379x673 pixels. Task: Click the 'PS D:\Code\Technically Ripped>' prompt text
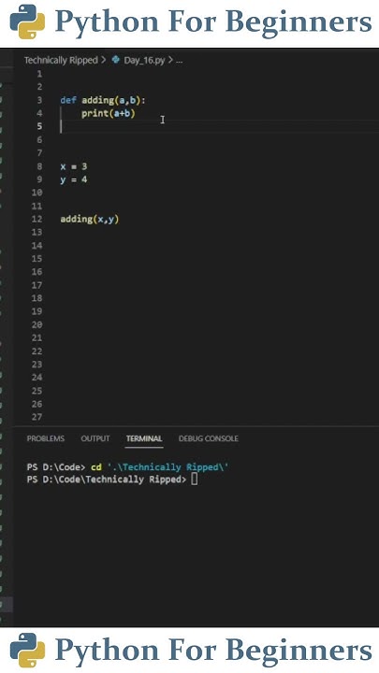click(x=107, y=480)
